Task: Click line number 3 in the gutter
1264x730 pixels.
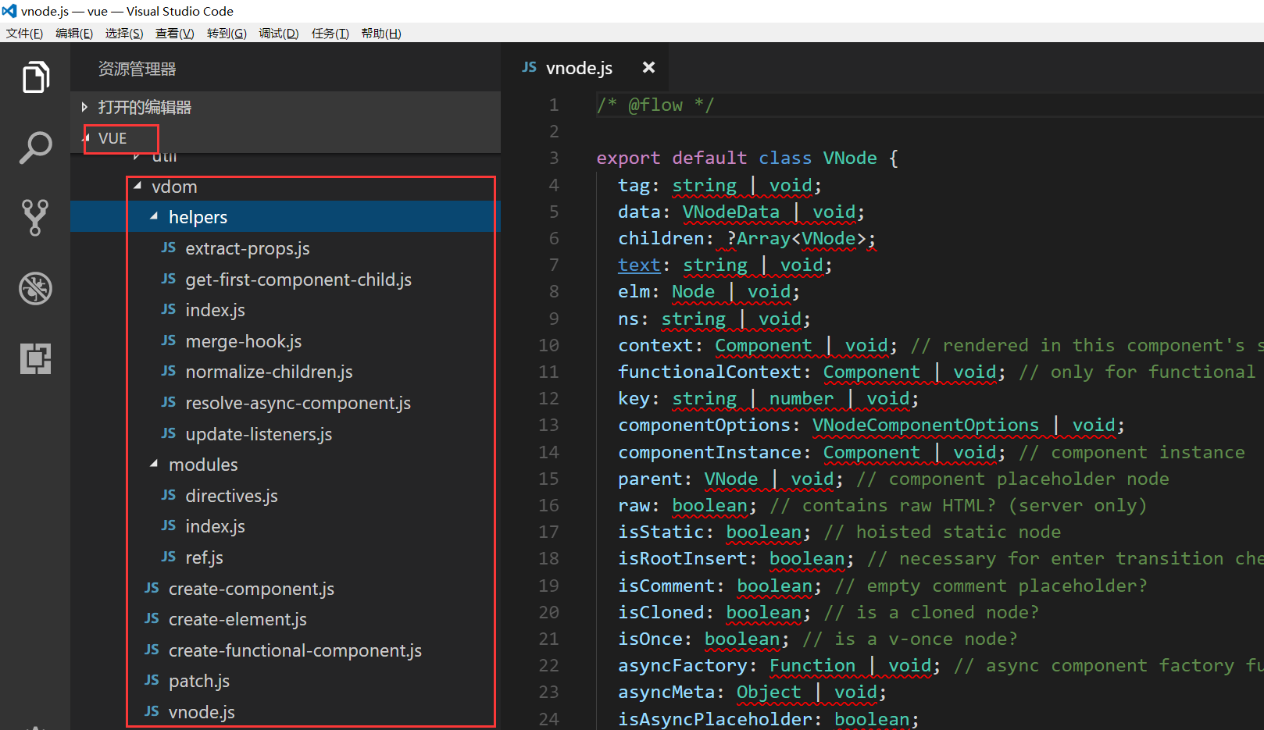Action: pyautogui.click(x=553, y=158)
